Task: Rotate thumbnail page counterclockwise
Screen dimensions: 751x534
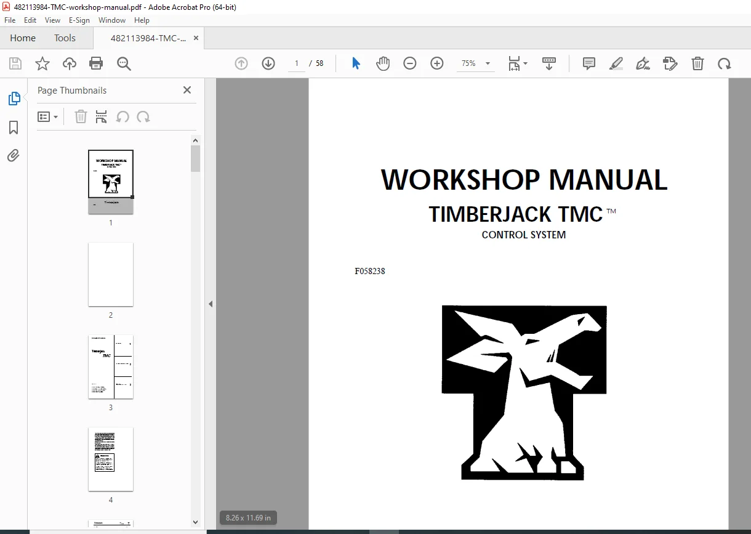Action: click(122, 116)
